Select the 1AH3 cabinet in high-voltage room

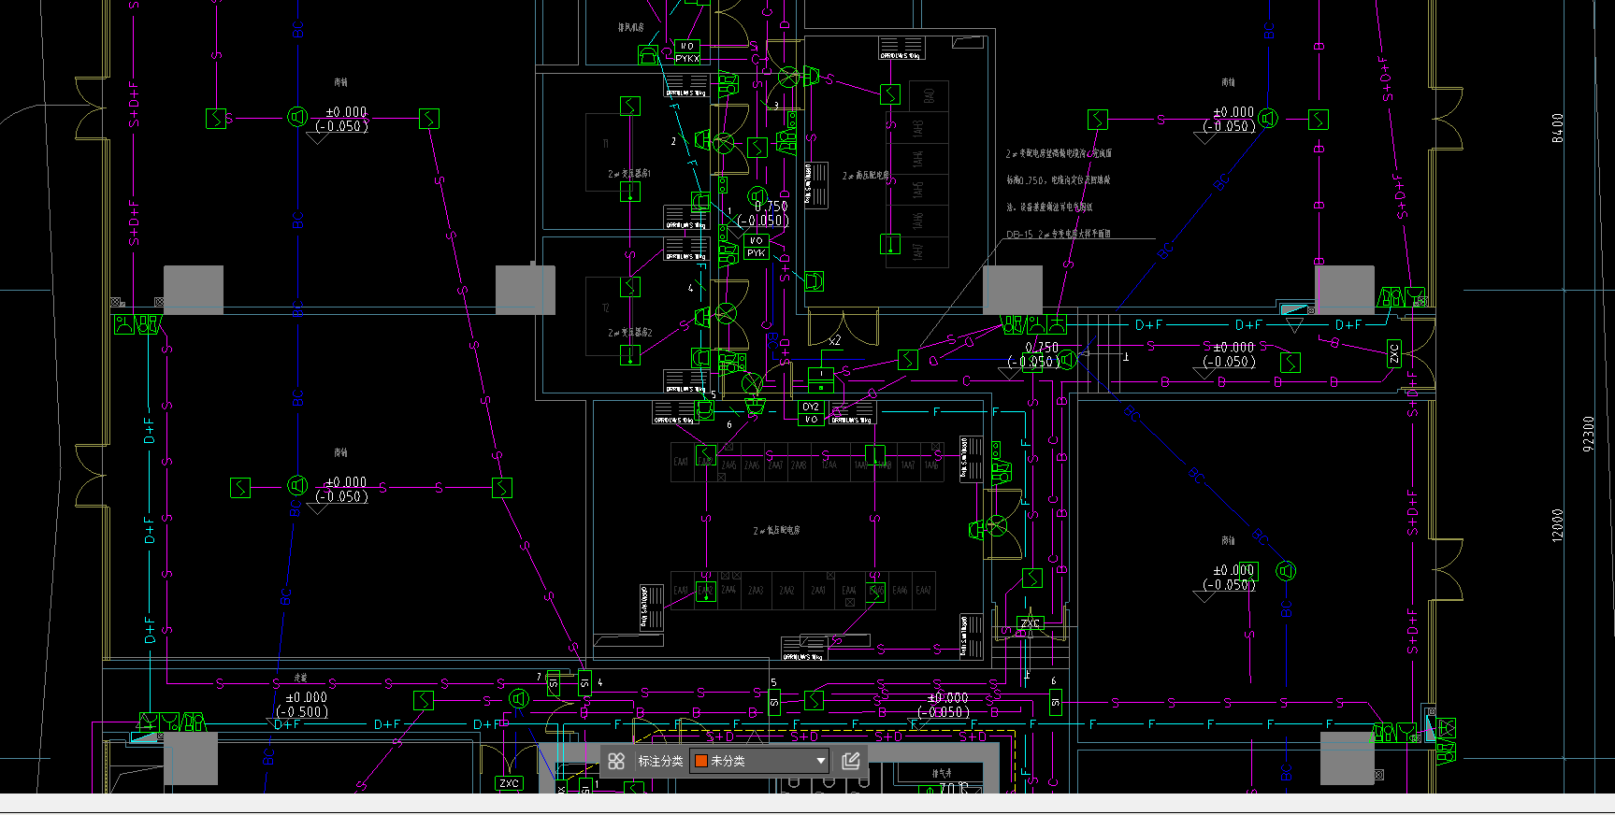pyautogui.click(x=917, y=128)
